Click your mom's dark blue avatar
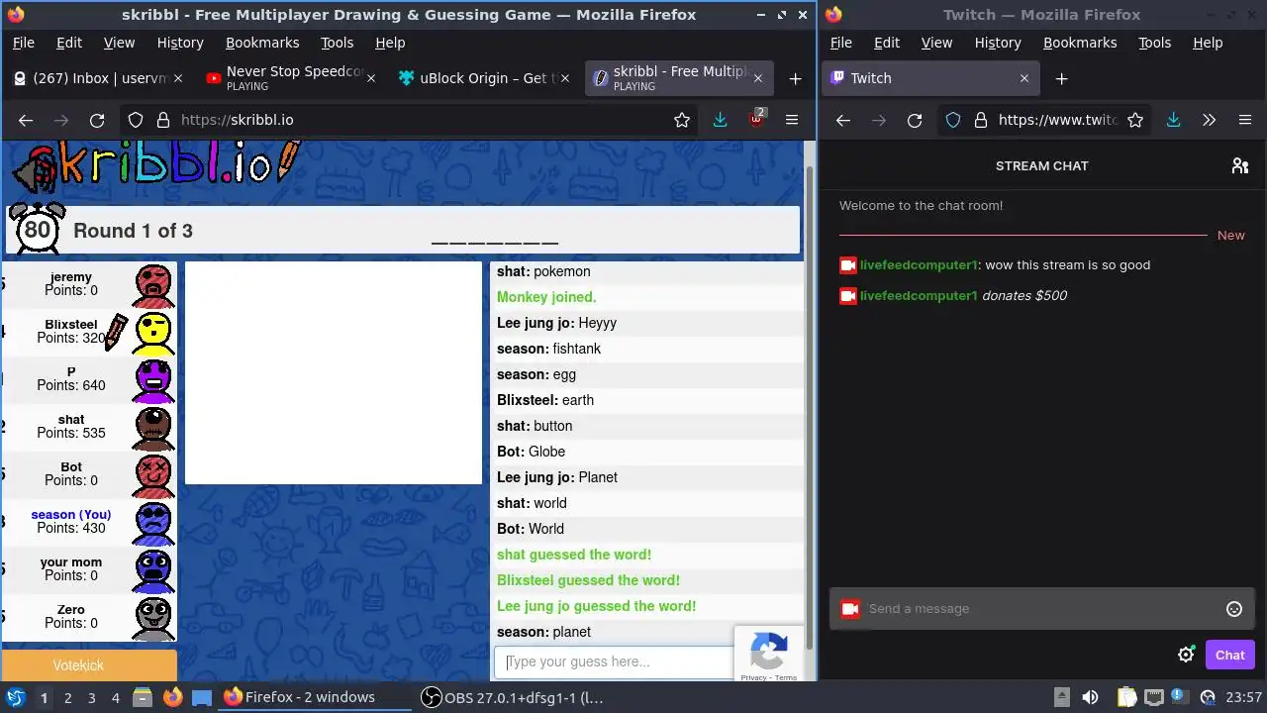The width and height of the screenshot is (1267, 713). 153,570
